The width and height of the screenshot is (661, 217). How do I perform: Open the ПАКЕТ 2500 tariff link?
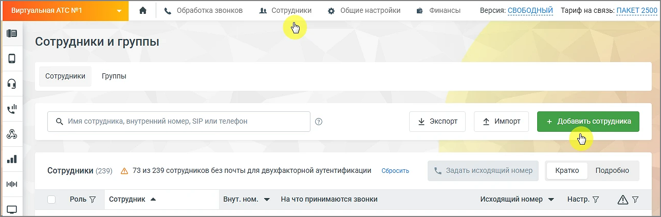(637, 10)
